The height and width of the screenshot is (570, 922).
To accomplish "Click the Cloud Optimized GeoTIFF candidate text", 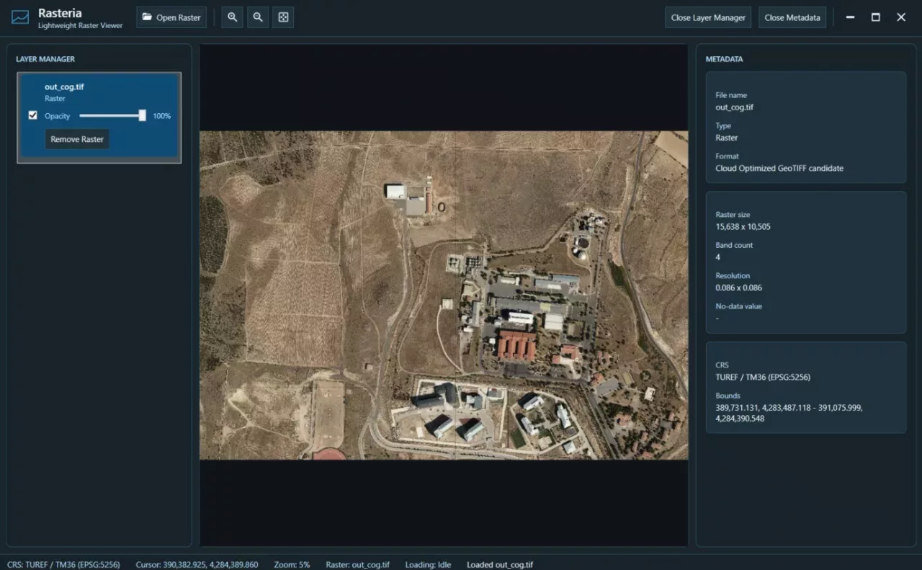I will click(779, 168).
